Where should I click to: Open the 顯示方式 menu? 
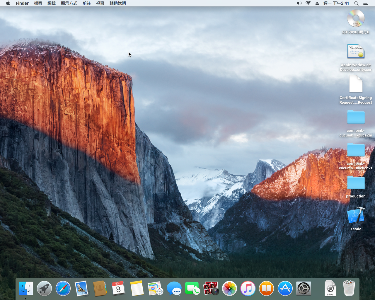tap(69, 3)
